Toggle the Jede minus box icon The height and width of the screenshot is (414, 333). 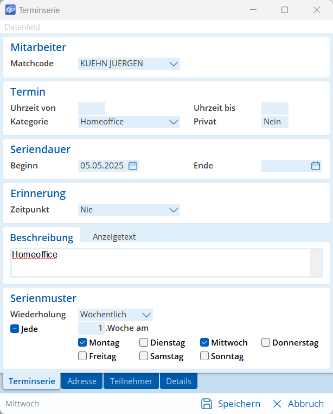[15, 329]
